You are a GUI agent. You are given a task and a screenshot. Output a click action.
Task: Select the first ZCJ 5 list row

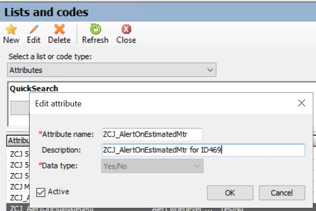pyautogui.click(x=19, y=154)
